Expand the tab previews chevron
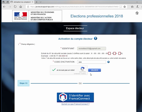The width and height of the screenshot is (142, 112). (x=41, y=2)
